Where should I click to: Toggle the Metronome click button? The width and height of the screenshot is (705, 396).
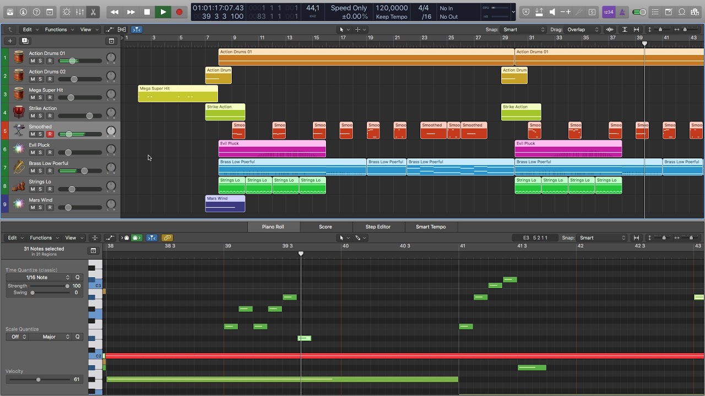(x=622, y=12)
